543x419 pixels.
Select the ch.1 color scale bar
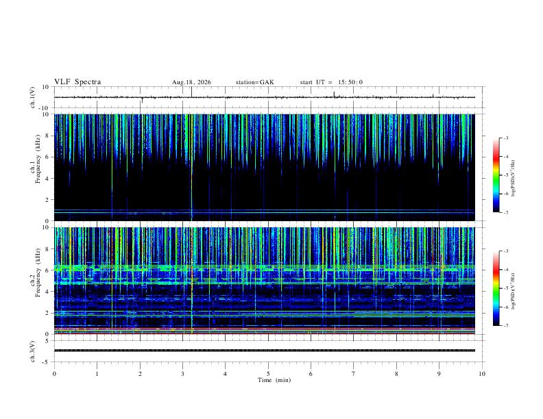496,175
